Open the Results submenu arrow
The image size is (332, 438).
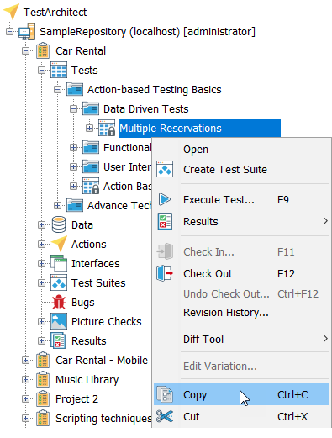click(325, 221)
